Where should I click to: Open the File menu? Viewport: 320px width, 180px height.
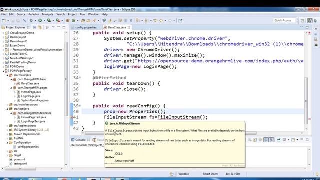[x=3, y=14]
